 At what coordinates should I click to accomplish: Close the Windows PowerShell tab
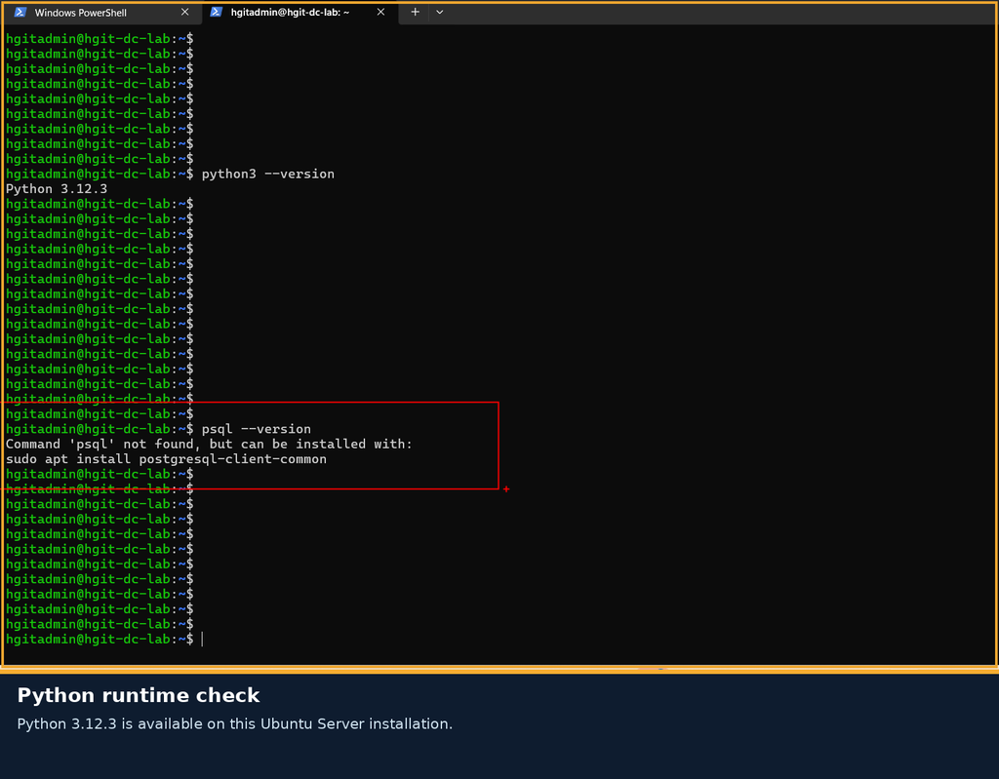(184, 12)
